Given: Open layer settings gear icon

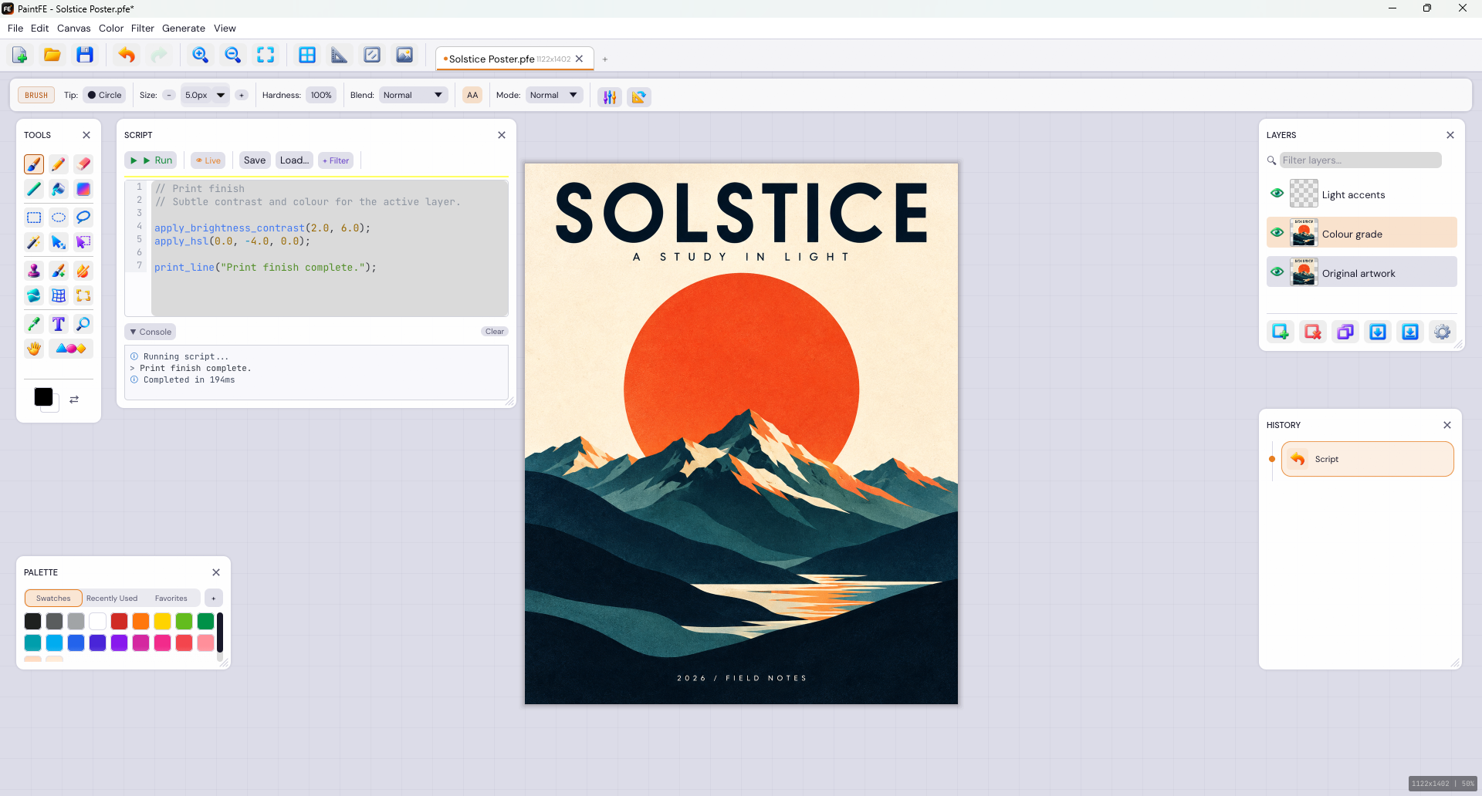Looking at the screenshot, I should tap(1443, 332).
